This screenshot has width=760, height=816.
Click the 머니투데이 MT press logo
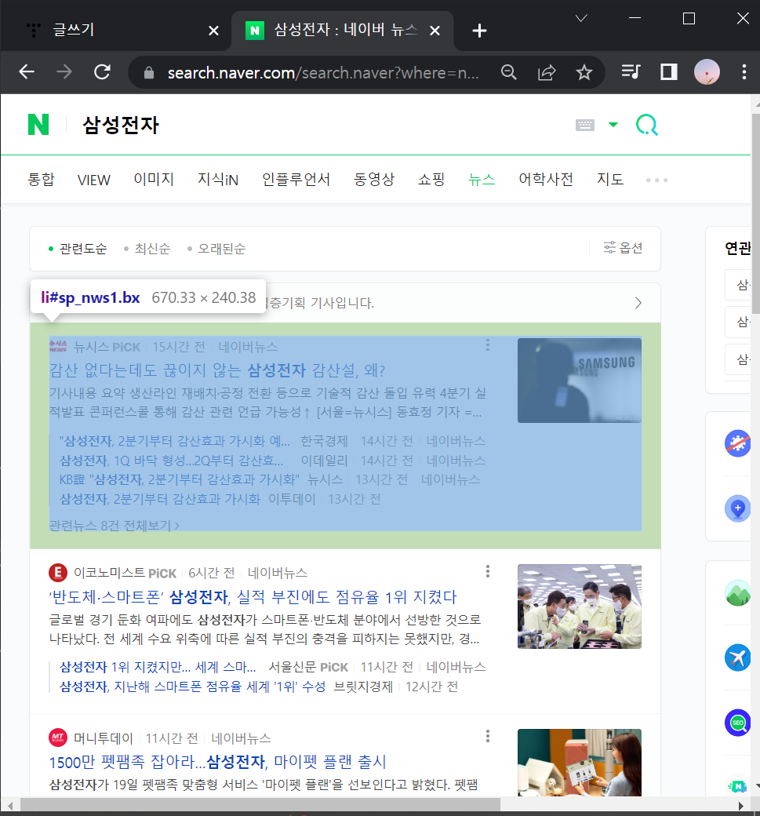pyautogui.click(x=58, y=738)
